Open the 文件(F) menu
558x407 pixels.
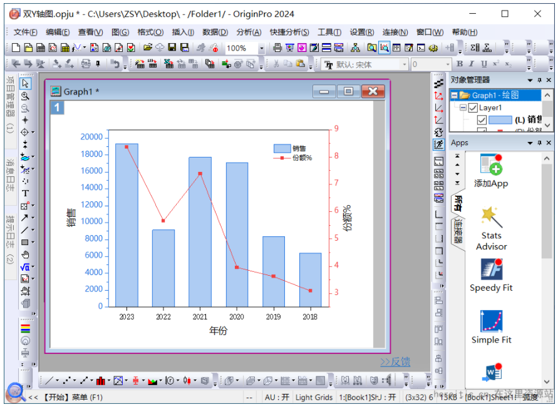(x=25, y=33)
